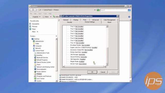Image resolution: width=165 pixels, height=93 pixels.
Task: Change Tray 10 Not Installed setting
Action: point(80,43)
